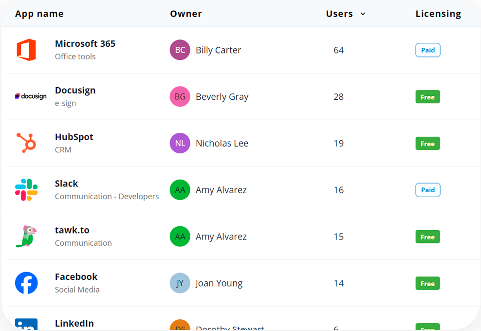Open the Facebook logo icon

(26, 283)
